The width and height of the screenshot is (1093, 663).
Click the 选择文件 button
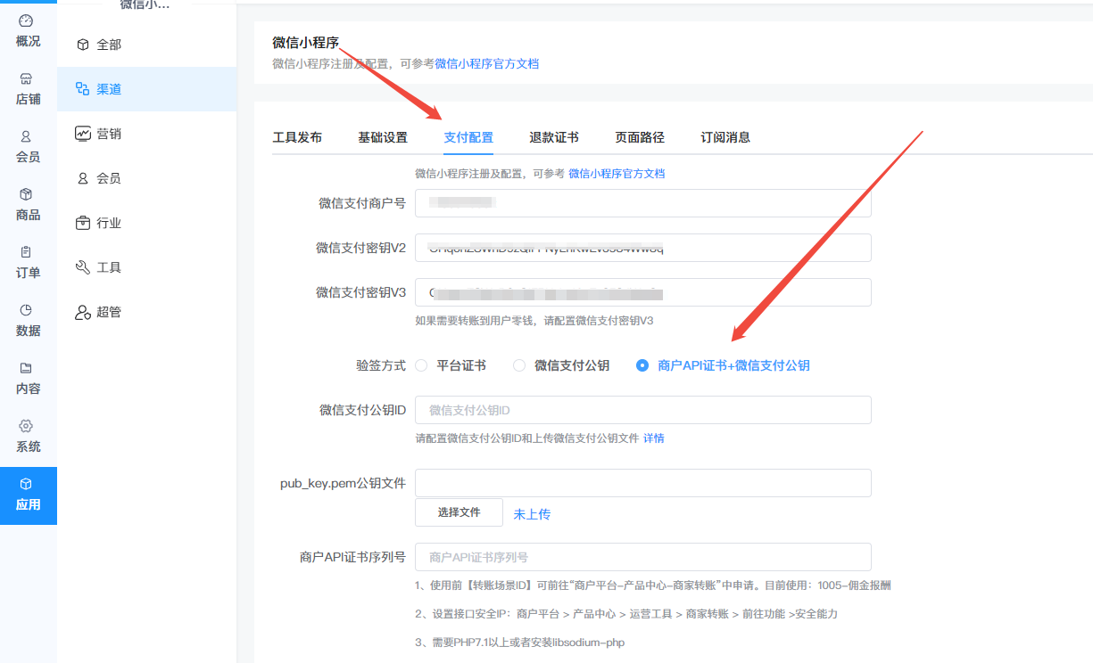tap(459, 512)
